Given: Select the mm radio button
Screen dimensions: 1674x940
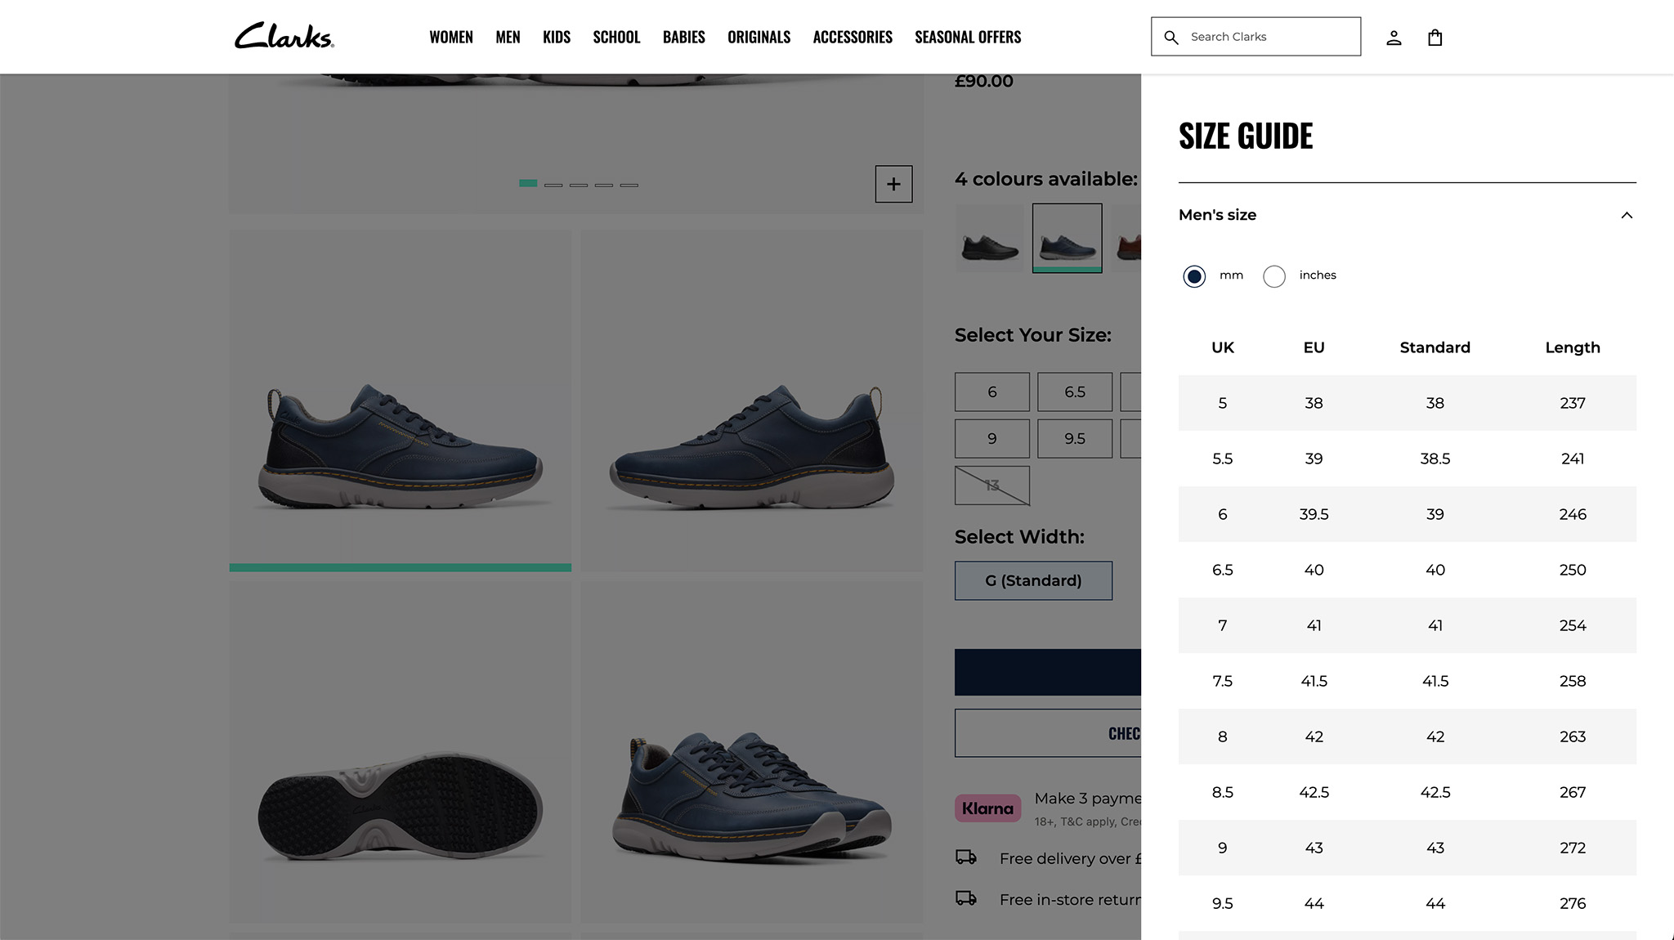Looking at the screenshot, I should (1193, 275).
